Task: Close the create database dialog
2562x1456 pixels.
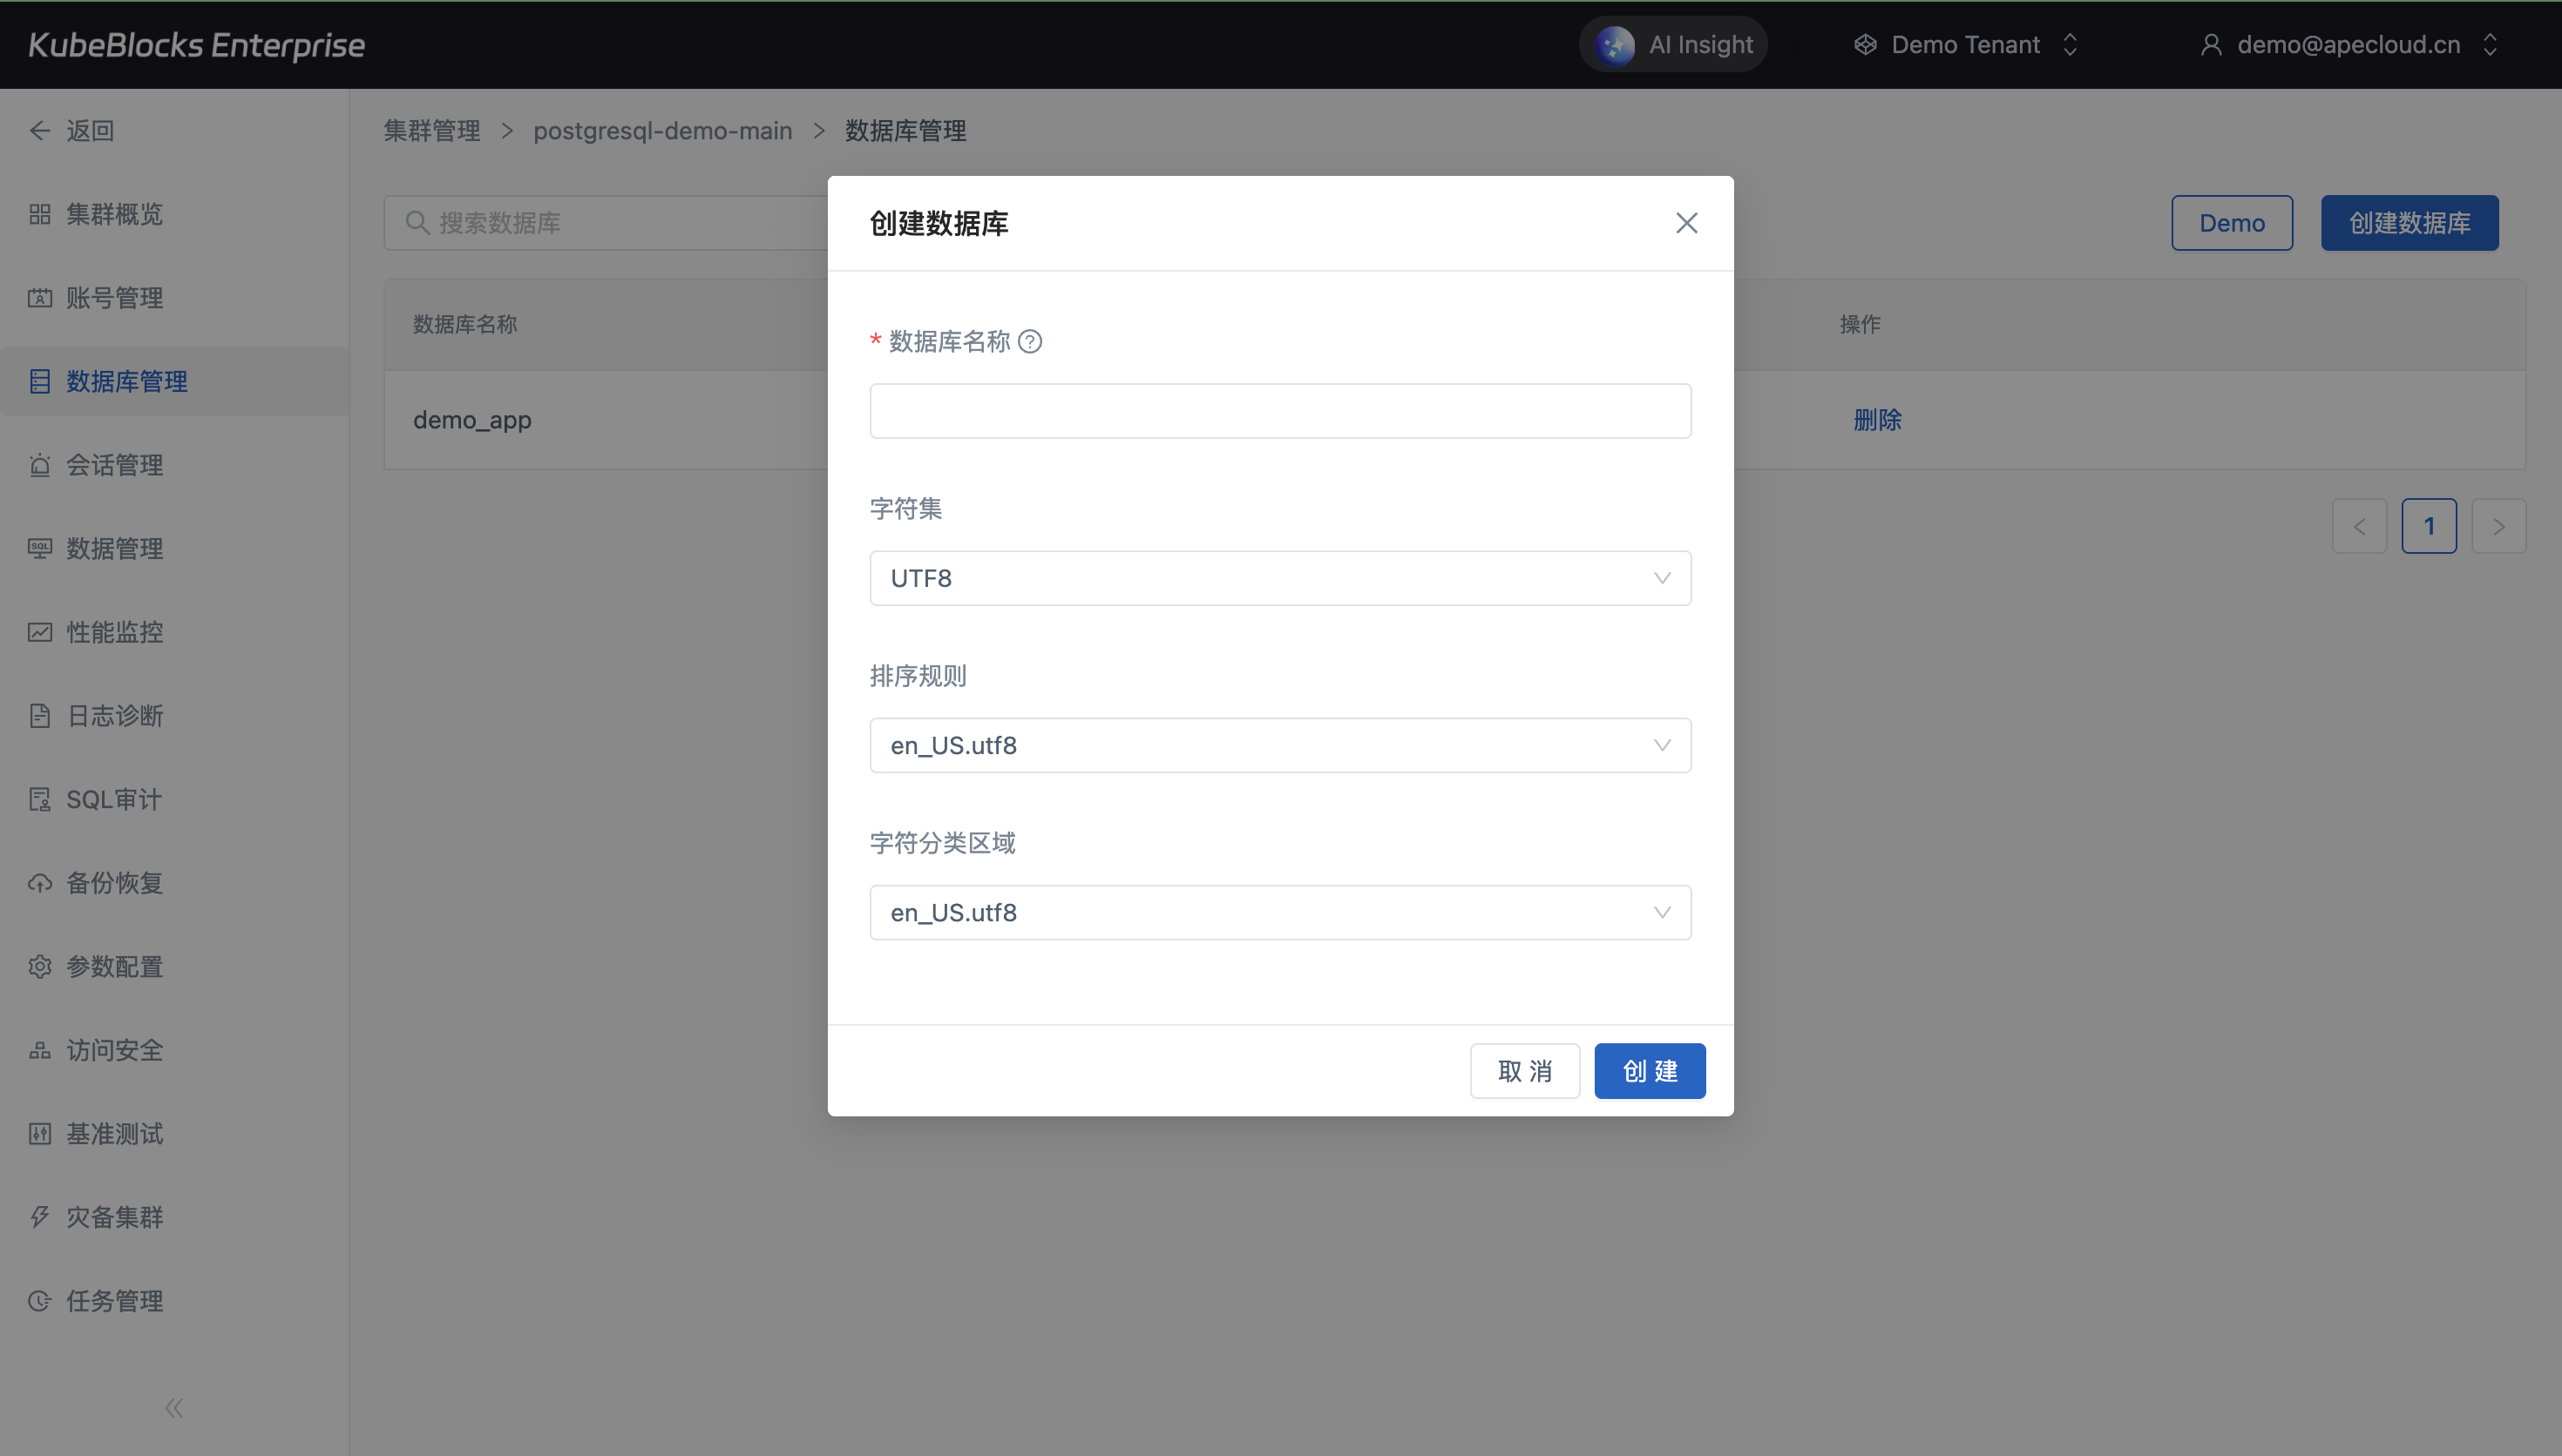Action: coord(1685,223)
